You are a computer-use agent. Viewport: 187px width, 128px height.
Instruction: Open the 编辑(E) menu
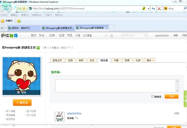pyautogui.click(x=14, y=15)
